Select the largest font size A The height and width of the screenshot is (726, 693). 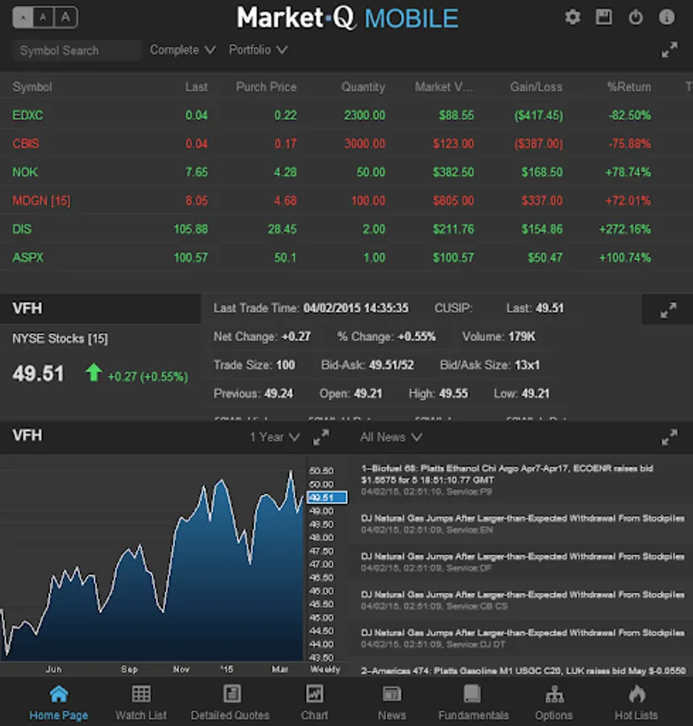pos(66,18)
